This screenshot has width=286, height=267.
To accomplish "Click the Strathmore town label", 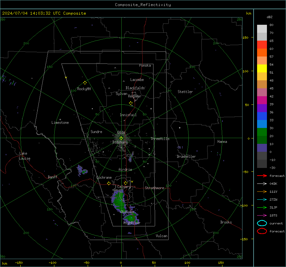I will pyautogui.click(x=155, y=188).
